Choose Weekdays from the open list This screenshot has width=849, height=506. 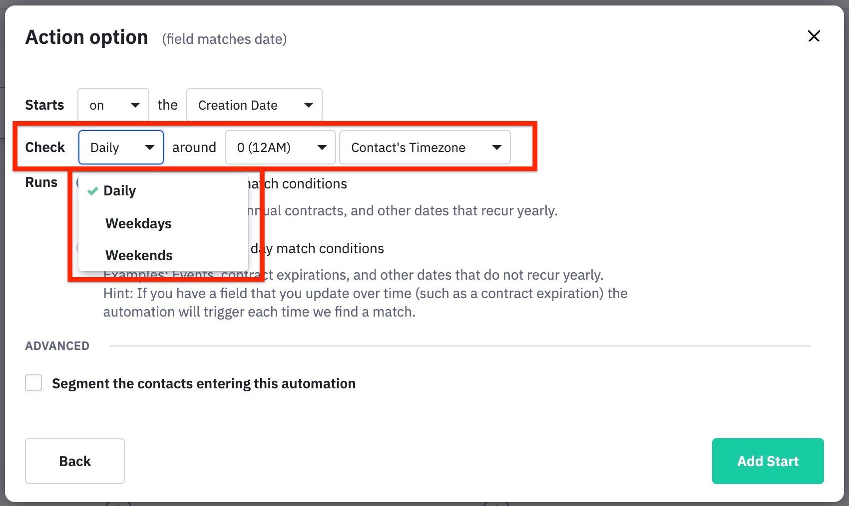pos(138,223)
